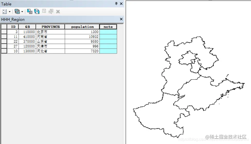Click the note cell for 天津市 row
This screenshot has width=251, height=144.
(108, 46)
